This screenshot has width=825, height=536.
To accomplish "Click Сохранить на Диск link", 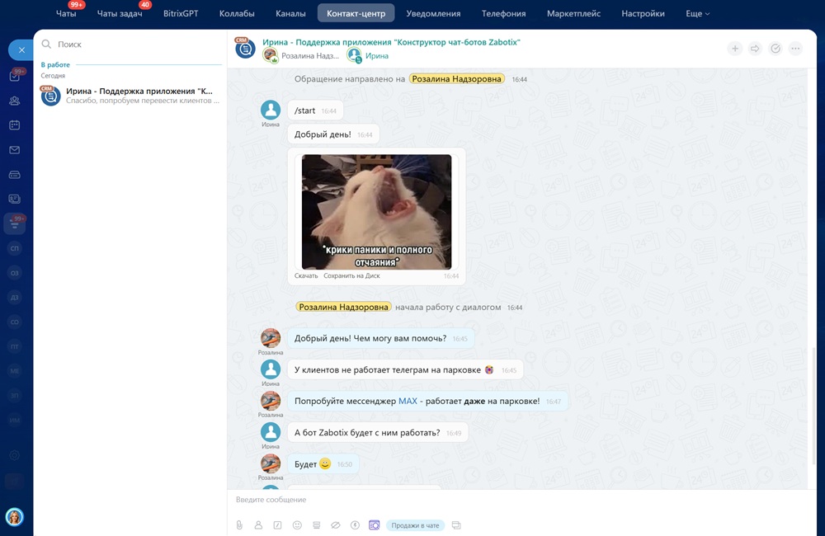I will click(351, 275).
